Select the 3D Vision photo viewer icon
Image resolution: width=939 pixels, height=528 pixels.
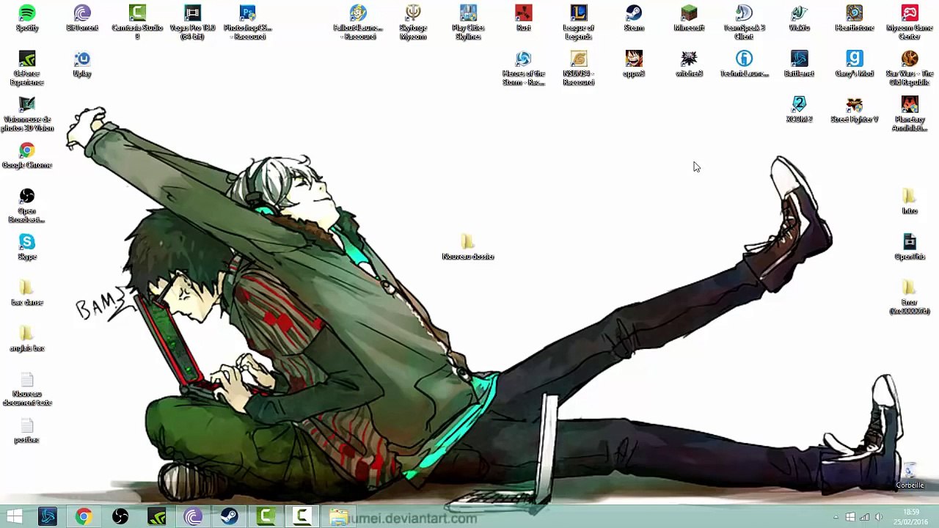click(27, 114)
